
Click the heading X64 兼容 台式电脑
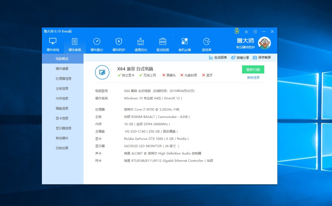click(135, 69)
